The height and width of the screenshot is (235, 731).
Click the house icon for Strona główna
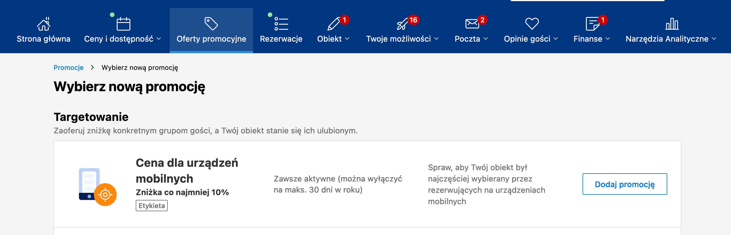point(44,25)
